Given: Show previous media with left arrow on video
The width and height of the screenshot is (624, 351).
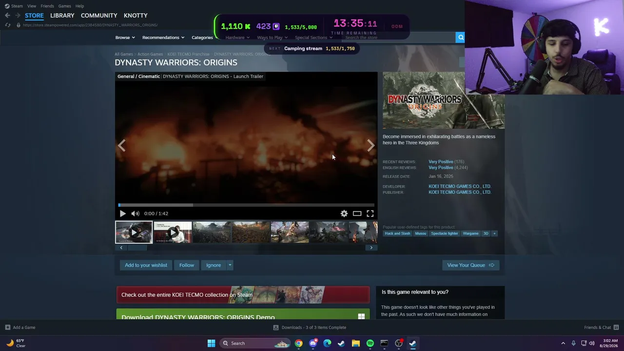Looking at the screenshot, I should pyautogui.click(x=122, y=145).
